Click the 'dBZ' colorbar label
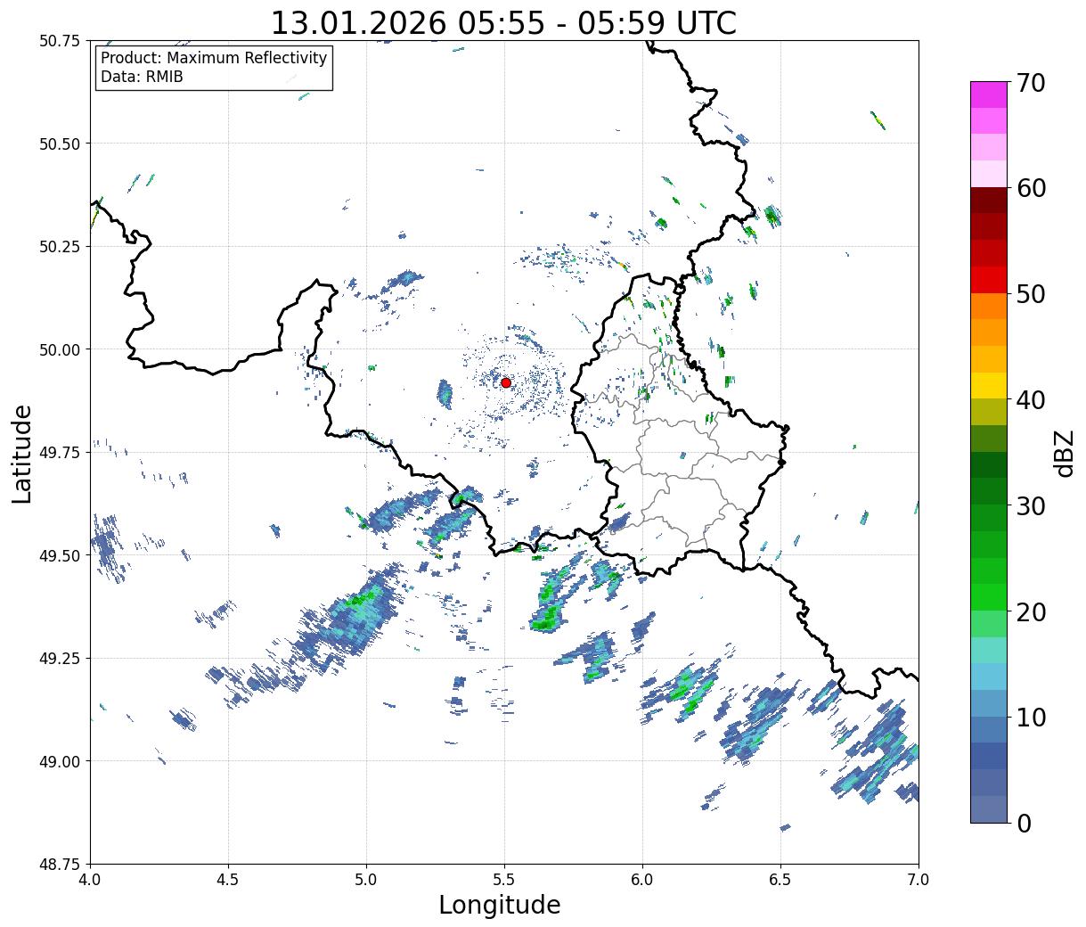The width and height of the screenshot is (1086, 927). [x=1064, y=454]
